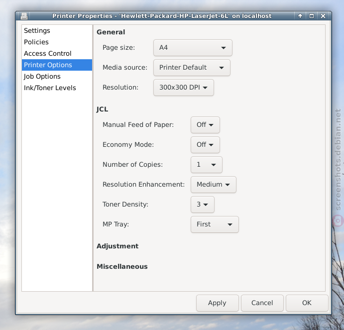Open the Economy Mode dropdown
This screenshot has height=330, width=344.
coord(205,145)
